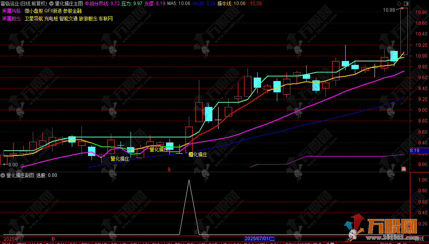The width and height of the screenshot is (429, 244).
Task: Click the 0.60 sub-chart axis label
Action: [423, 202]
